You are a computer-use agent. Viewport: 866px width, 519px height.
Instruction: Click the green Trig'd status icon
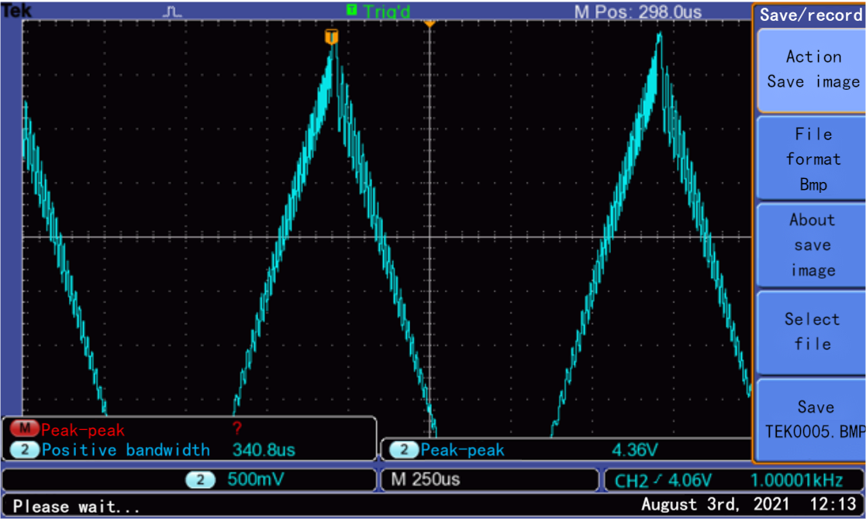[352, 10]
